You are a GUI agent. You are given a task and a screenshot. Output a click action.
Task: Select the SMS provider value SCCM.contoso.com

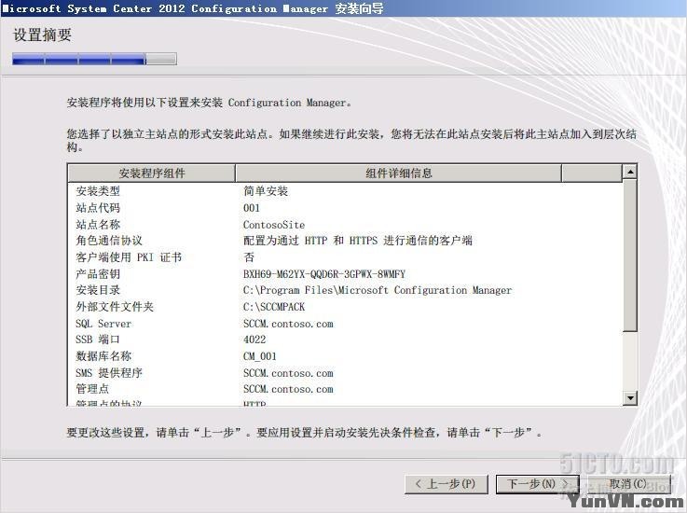click(288, 373)
